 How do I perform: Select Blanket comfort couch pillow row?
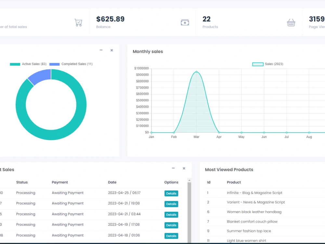pos(265,221)
